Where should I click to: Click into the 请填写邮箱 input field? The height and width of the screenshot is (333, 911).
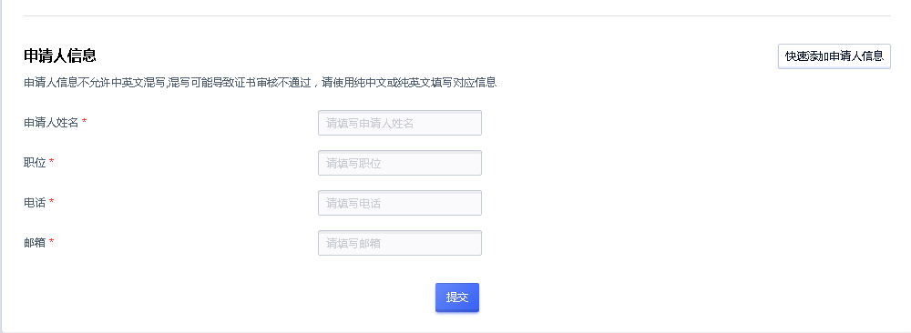(x=400, y=243)
